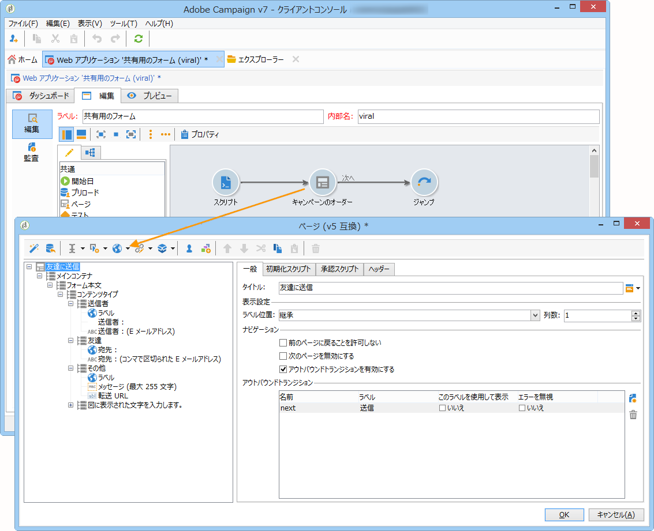Add a new outbound transition icon
Viewport: 654px width, 531px height.
(x=633, y=398)
